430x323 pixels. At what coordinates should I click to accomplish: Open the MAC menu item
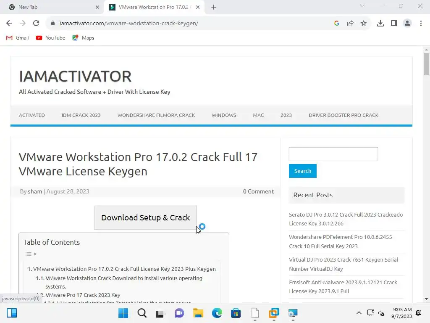[258, 115]
